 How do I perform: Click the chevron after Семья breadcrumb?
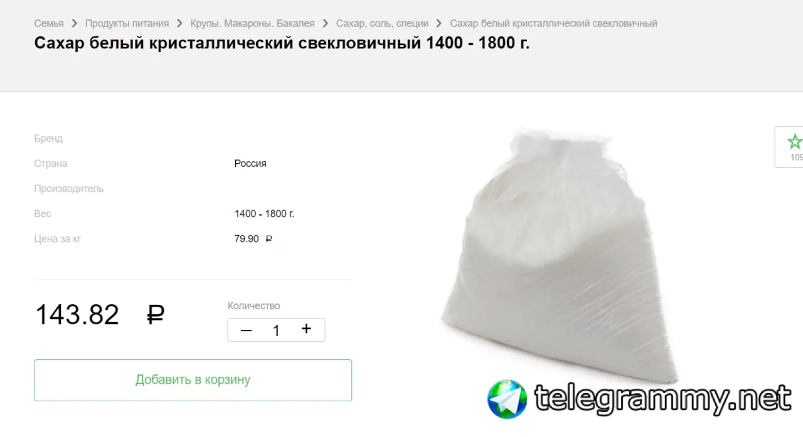click(x=75, y=23)
